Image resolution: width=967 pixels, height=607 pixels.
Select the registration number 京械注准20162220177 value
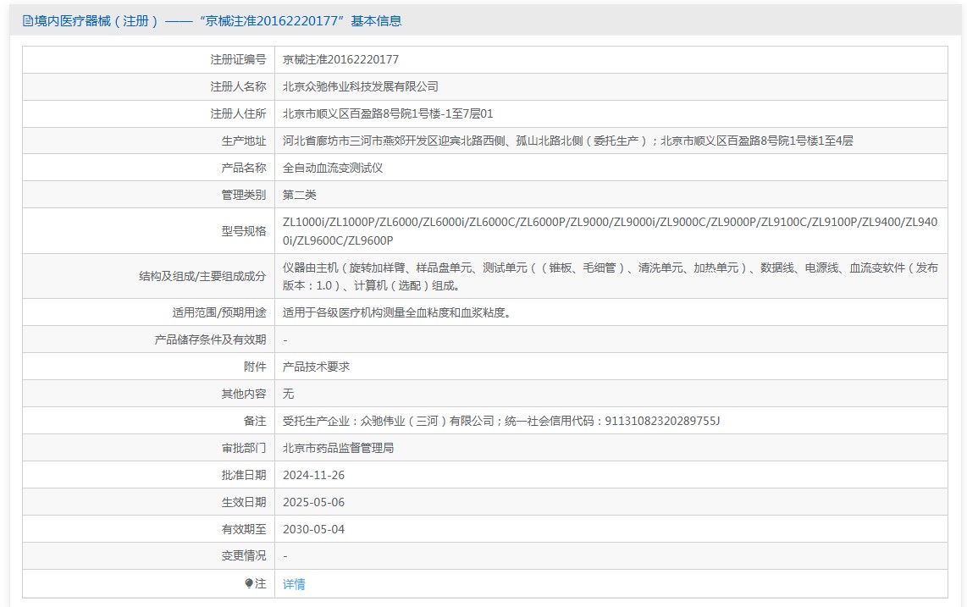340,60
